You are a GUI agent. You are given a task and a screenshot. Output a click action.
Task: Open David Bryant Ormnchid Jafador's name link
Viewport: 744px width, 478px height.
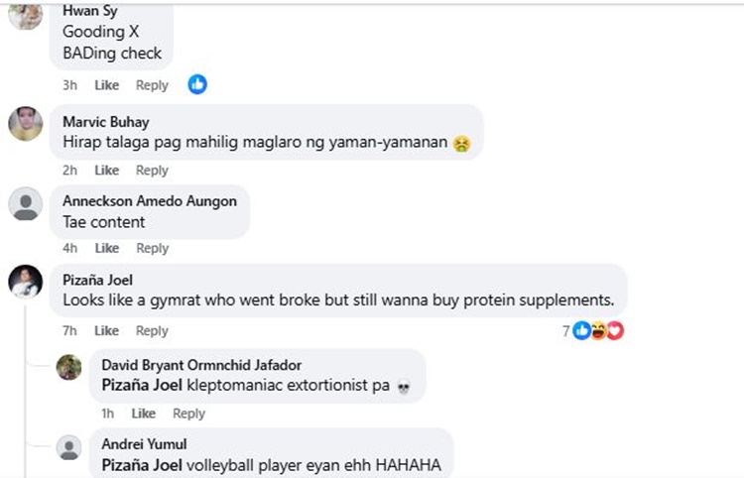click(x=201, y=366)
